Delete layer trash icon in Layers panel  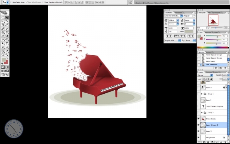coord(226,142)
